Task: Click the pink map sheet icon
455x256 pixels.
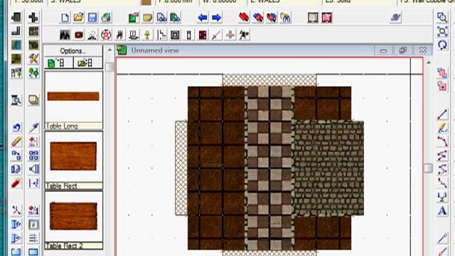Action: click(327, 18)
